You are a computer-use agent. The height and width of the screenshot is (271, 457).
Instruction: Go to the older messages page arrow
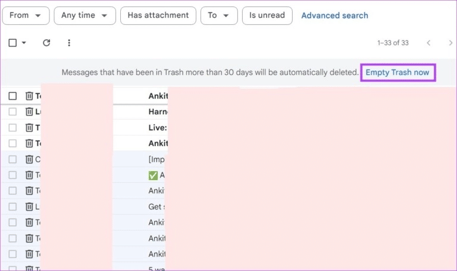pyautogui.click(x=450, y=43)
